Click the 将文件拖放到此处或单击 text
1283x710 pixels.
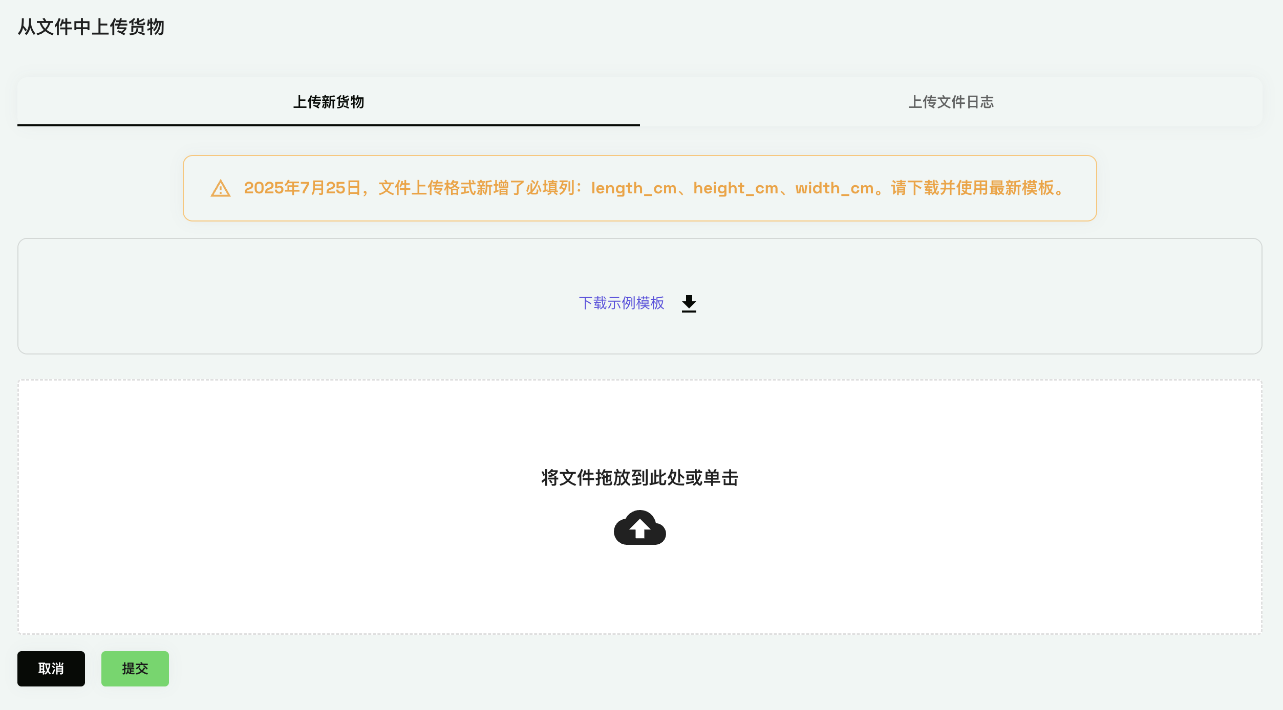639,478
